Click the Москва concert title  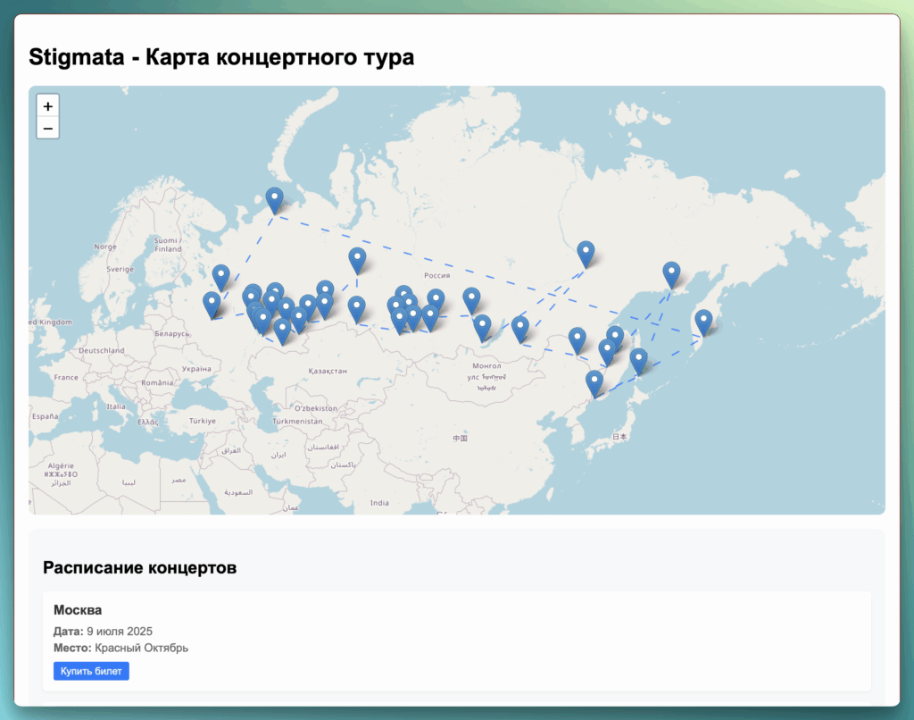[x=78, y=610]
